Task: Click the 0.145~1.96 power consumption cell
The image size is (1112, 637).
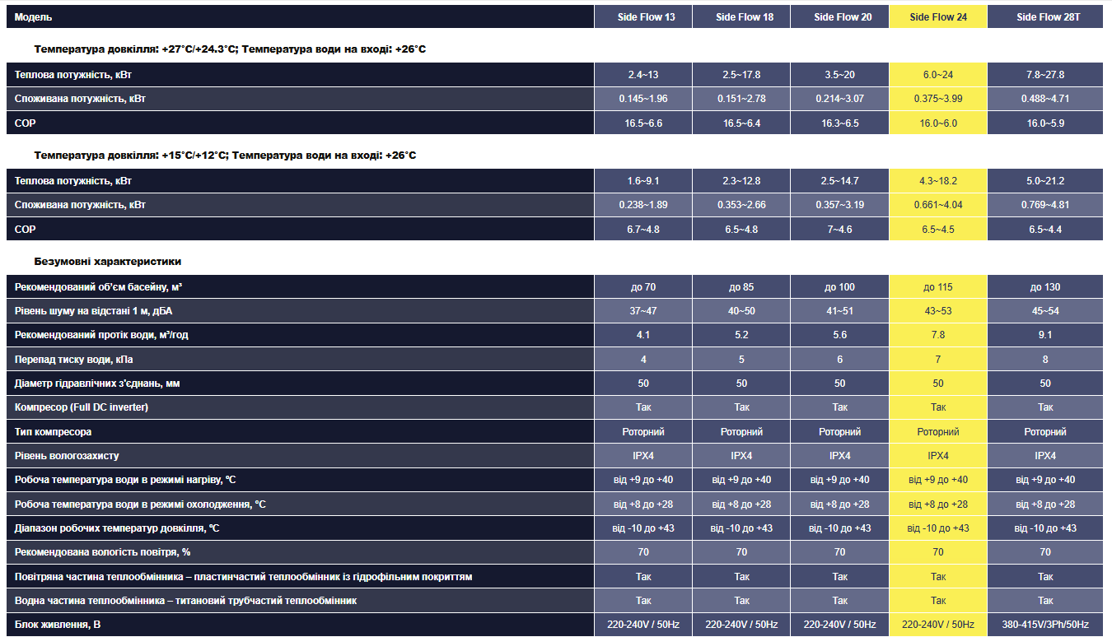Action: [643, 99]
